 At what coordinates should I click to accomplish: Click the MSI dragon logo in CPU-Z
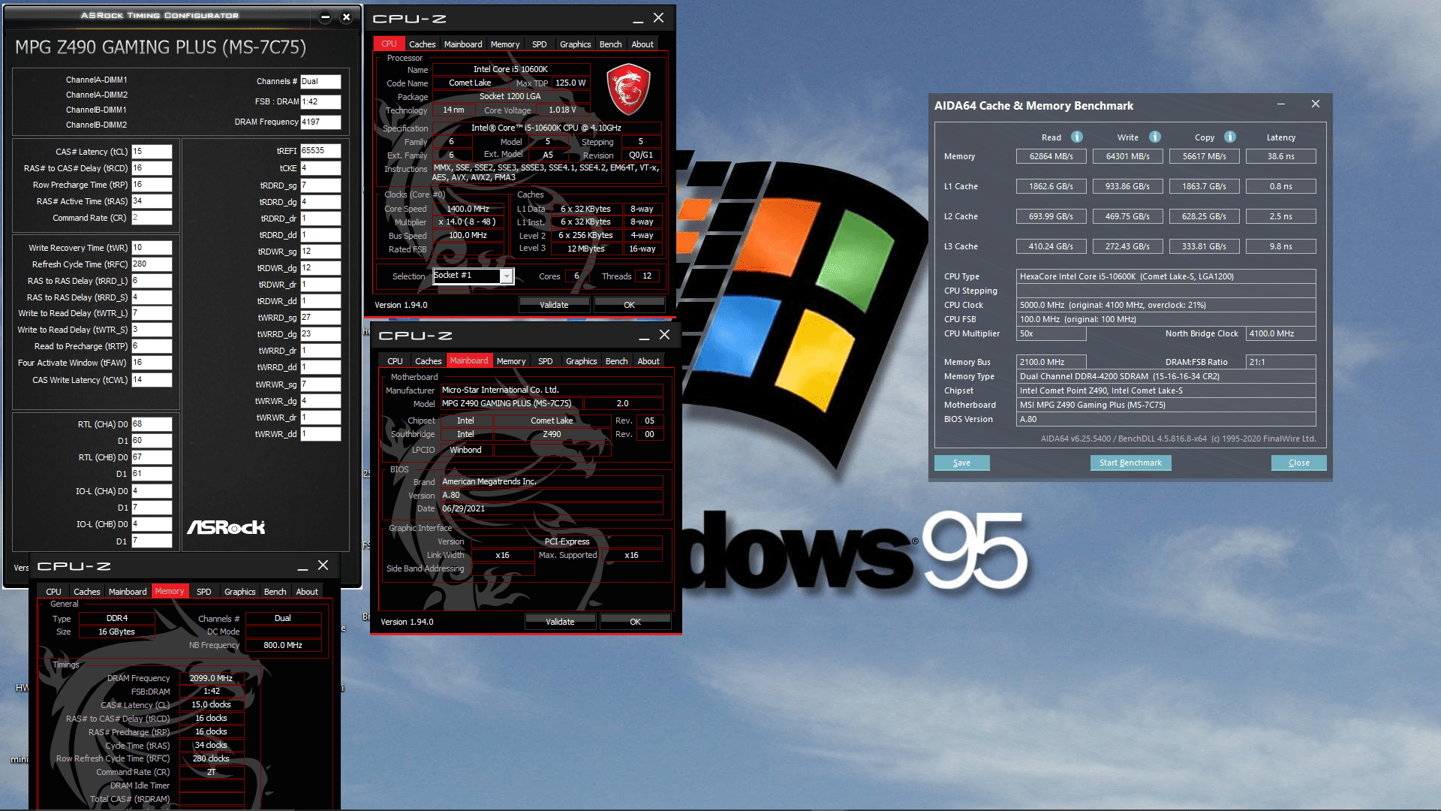tap(628, 89)
